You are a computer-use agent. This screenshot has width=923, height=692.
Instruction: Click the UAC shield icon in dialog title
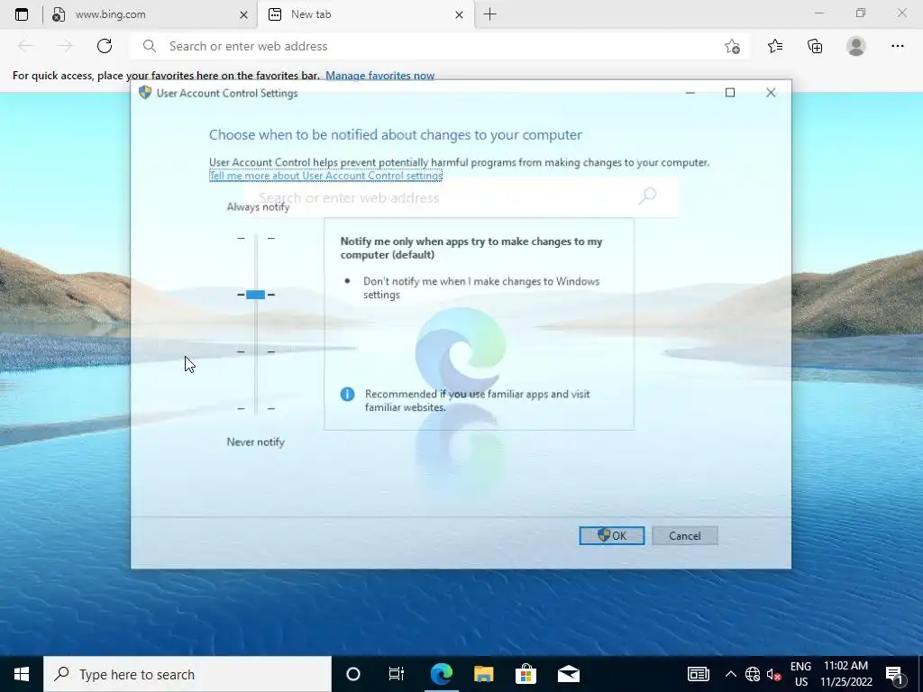(x=145, y=93)
